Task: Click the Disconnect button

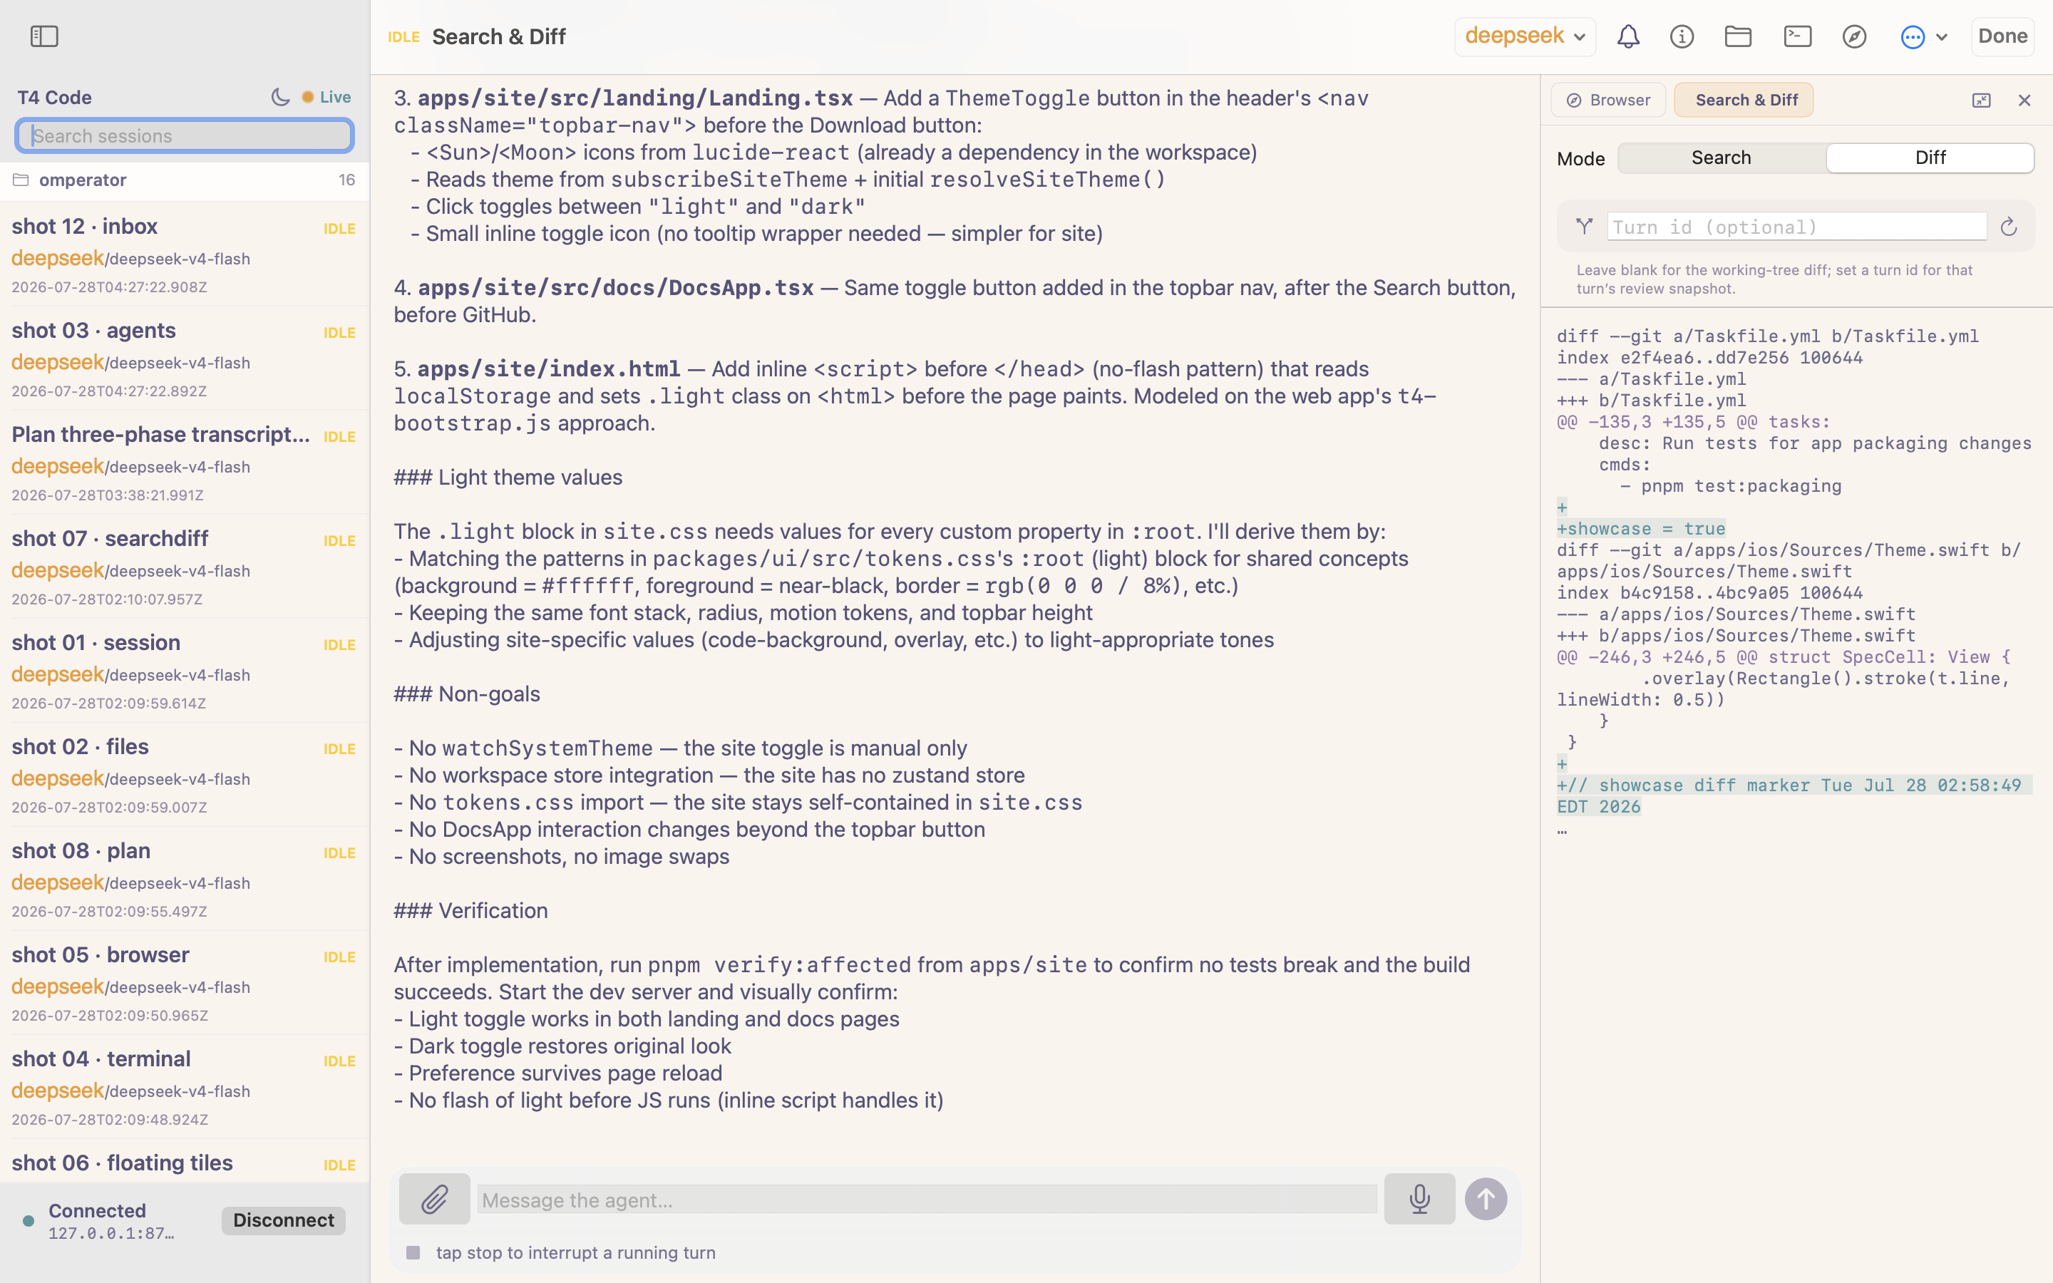Action: (x=283, y=1220)
